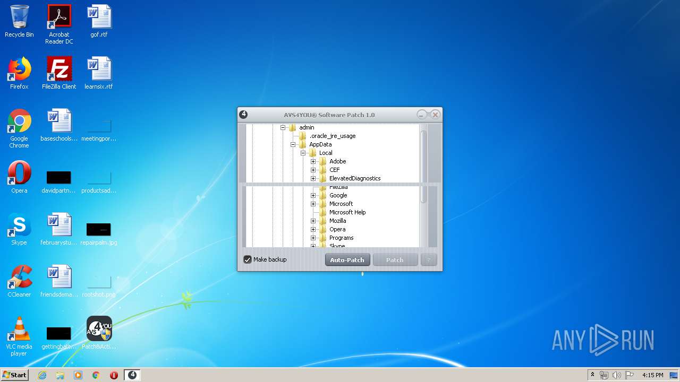680x382 pixels.
Task: Click the folder tree vertical scrollbar
Action: click(423, 166)
